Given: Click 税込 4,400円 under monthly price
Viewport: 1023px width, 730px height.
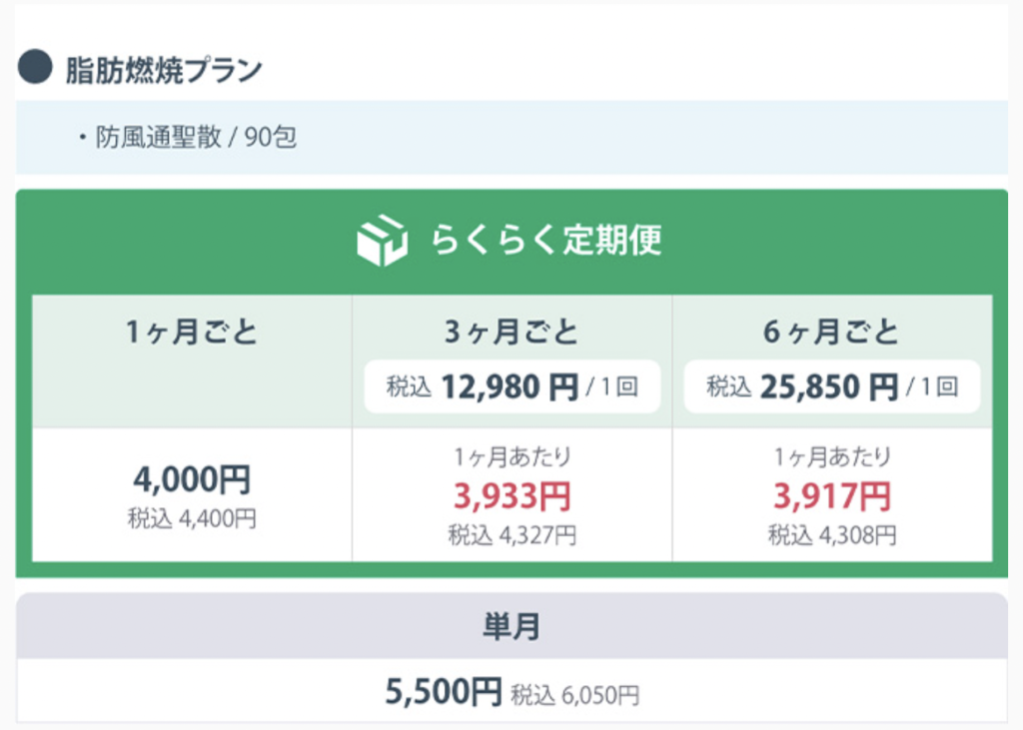Looking at the screenshot, I should point(192,519).
